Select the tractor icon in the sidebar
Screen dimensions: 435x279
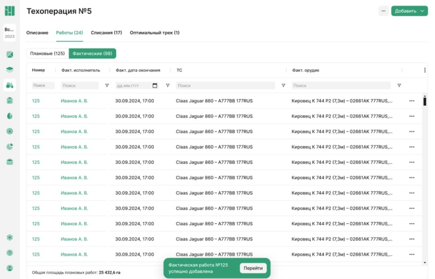coord(10,85)
